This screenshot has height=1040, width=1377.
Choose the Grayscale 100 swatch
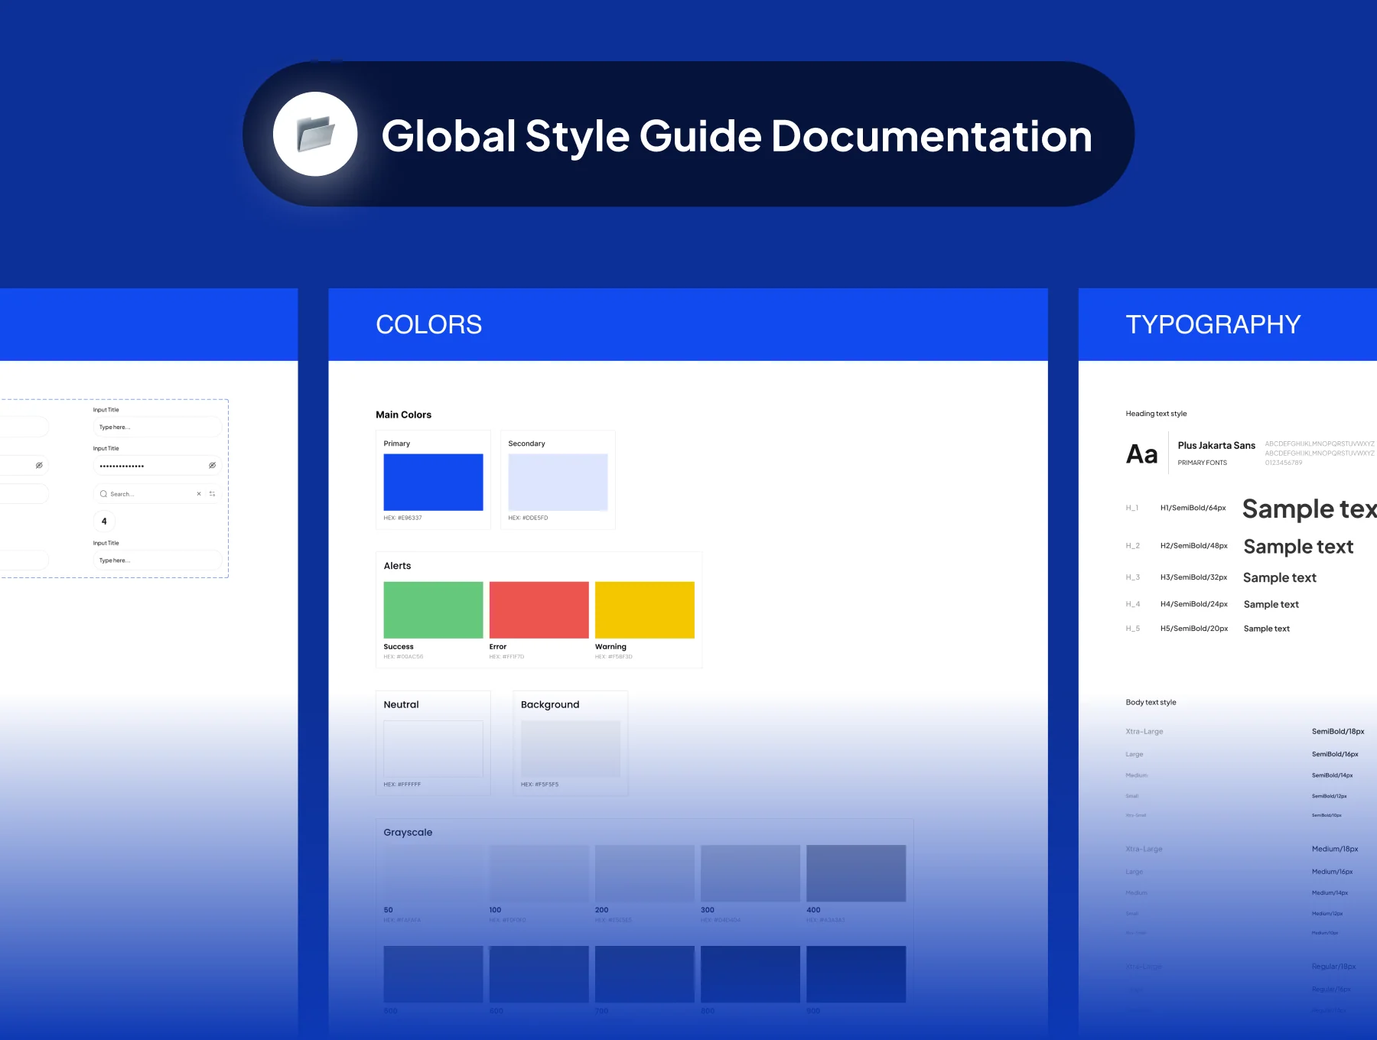pos(539,873)
